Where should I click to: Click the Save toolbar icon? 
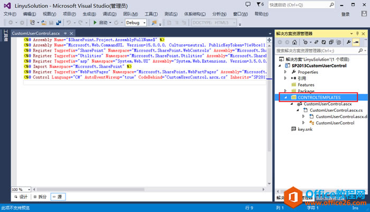(x=51, y=23)
